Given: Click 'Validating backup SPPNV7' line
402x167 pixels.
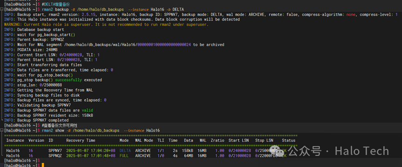Looking at the screenshot, I should click(x=37, y=105).
